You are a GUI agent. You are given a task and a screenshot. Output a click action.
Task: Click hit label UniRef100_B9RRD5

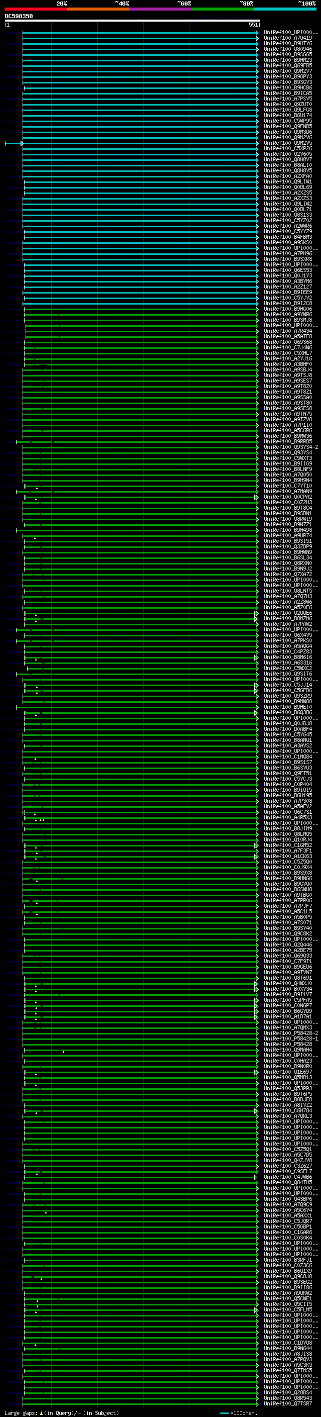click(x=288, y=442)
